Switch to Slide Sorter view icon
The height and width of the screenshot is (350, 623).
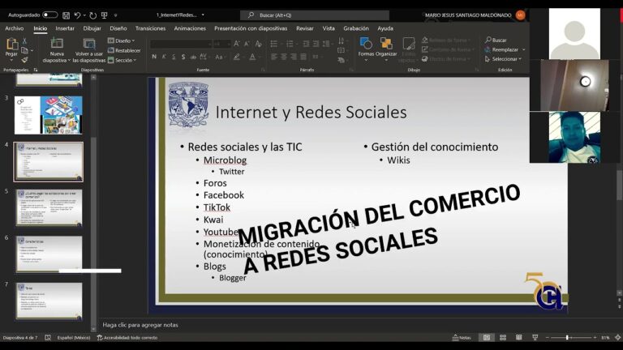503,338
